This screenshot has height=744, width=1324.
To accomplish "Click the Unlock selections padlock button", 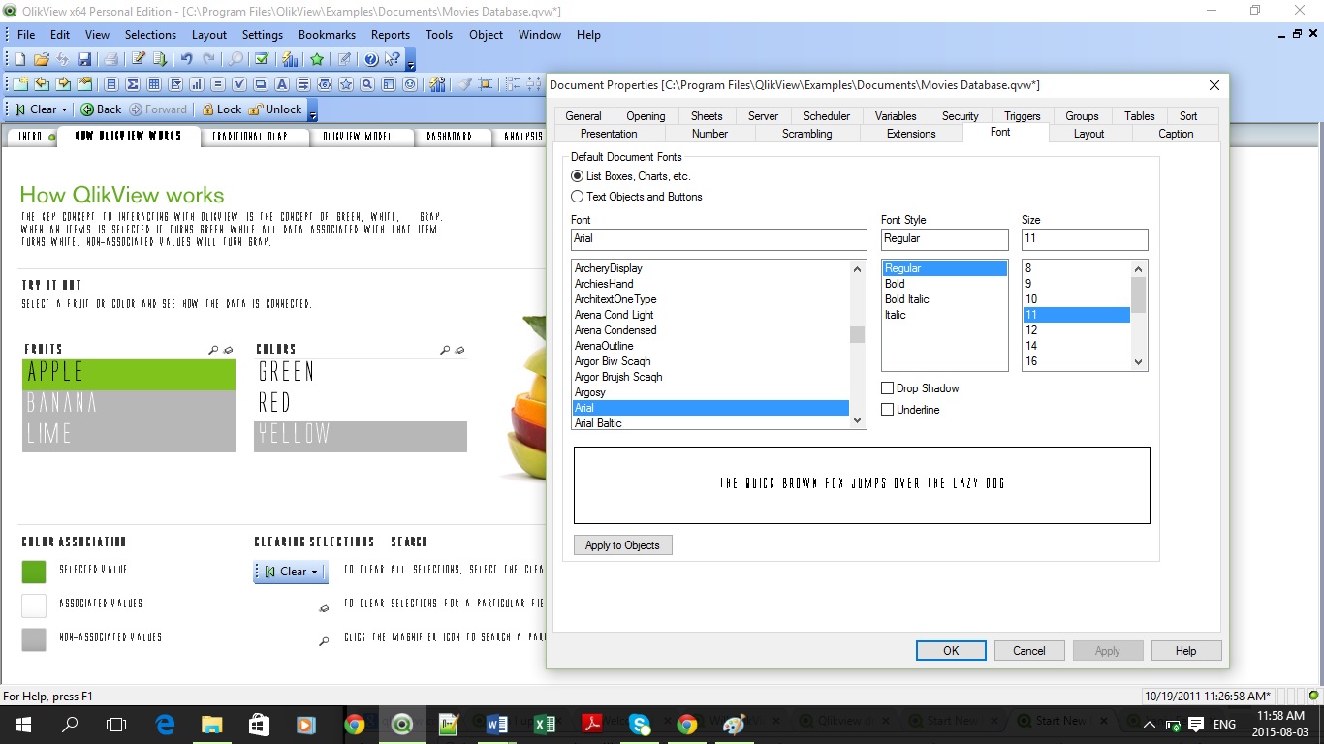I will coord(275,109).
